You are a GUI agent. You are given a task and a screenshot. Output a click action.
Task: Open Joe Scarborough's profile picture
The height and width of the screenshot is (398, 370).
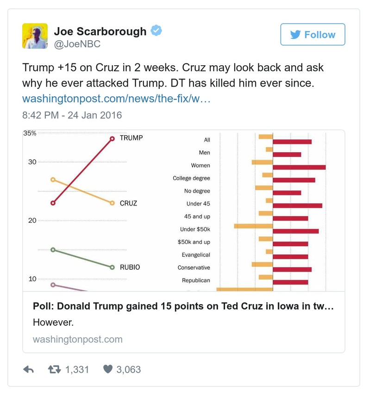(x=35, y=35)
